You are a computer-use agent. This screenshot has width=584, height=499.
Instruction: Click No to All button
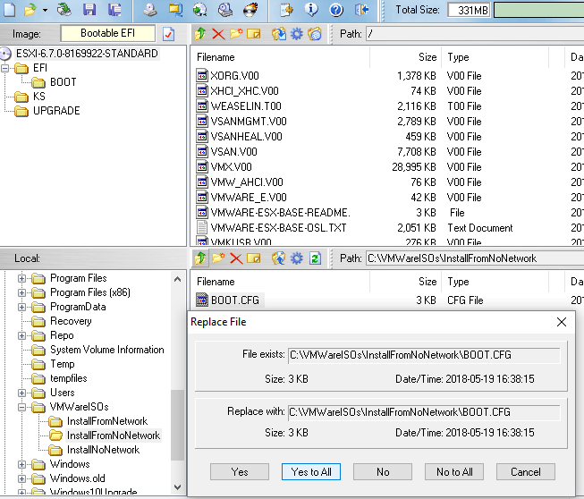pos(454,472)
